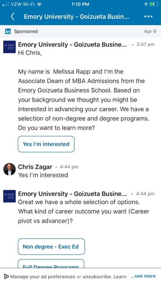Tap the battery charging indicator
Viewport: 161px width, 287px height.
154,4
